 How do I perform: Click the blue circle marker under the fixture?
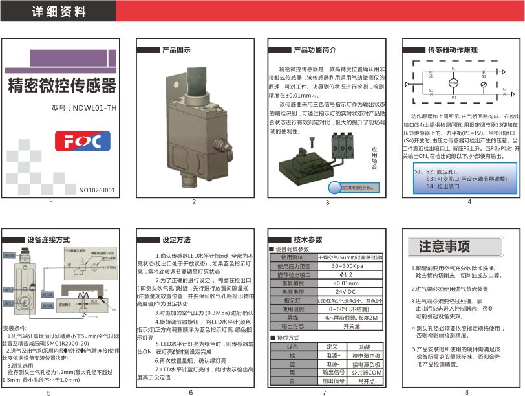[336, 186]
